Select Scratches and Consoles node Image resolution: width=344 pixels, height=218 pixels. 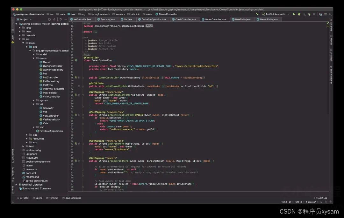35,188
